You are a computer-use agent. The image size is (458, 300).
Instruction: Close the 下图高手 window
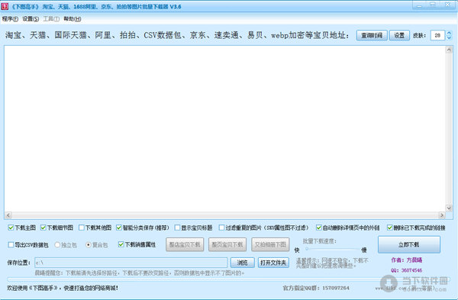[447, 5]
